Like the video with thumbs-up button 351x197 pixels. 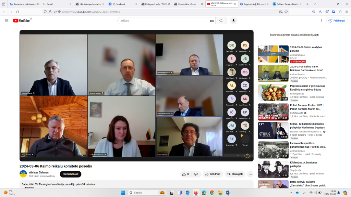[185, 174]
